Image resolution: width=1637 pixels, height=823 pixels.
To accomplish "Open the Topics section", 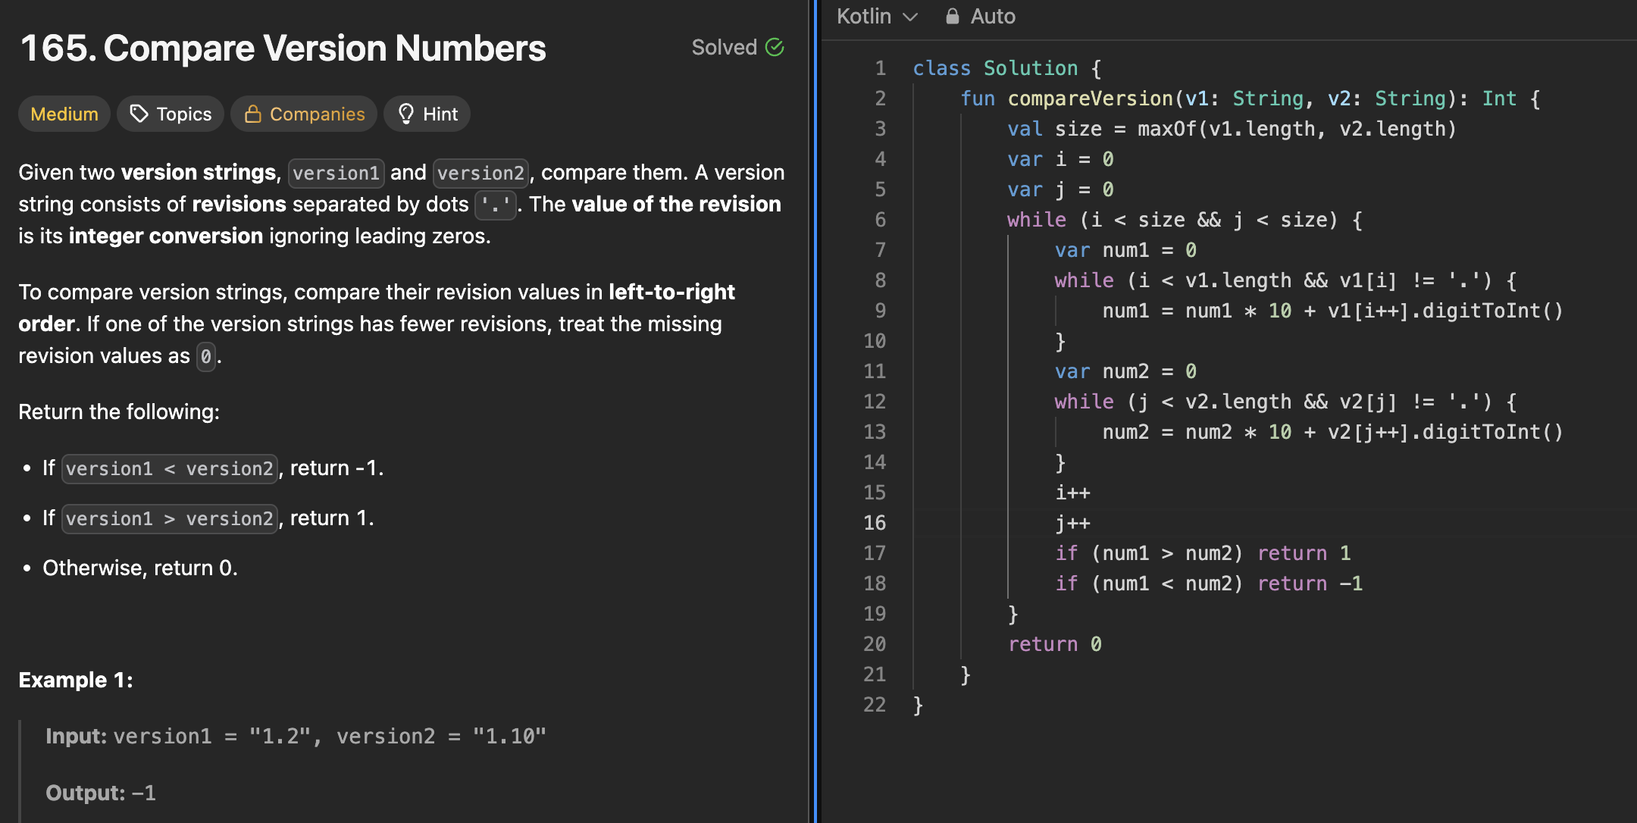I will 183,114.
